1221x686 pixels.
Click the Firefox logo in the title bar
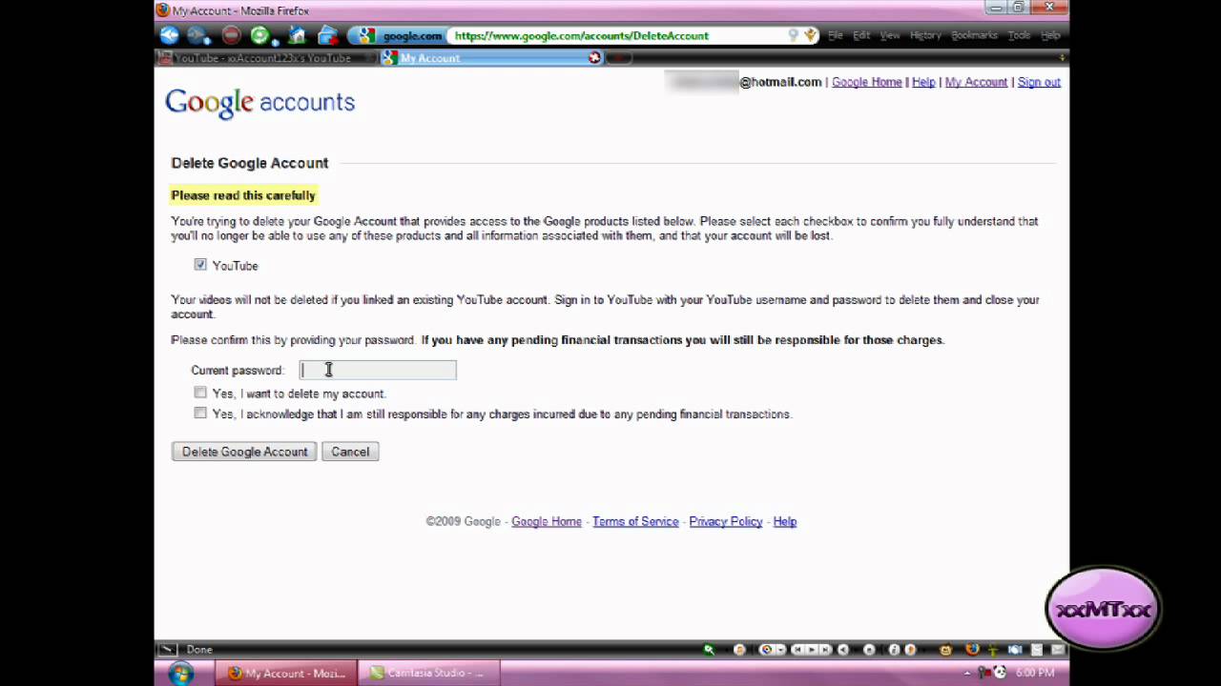[163, 10]
